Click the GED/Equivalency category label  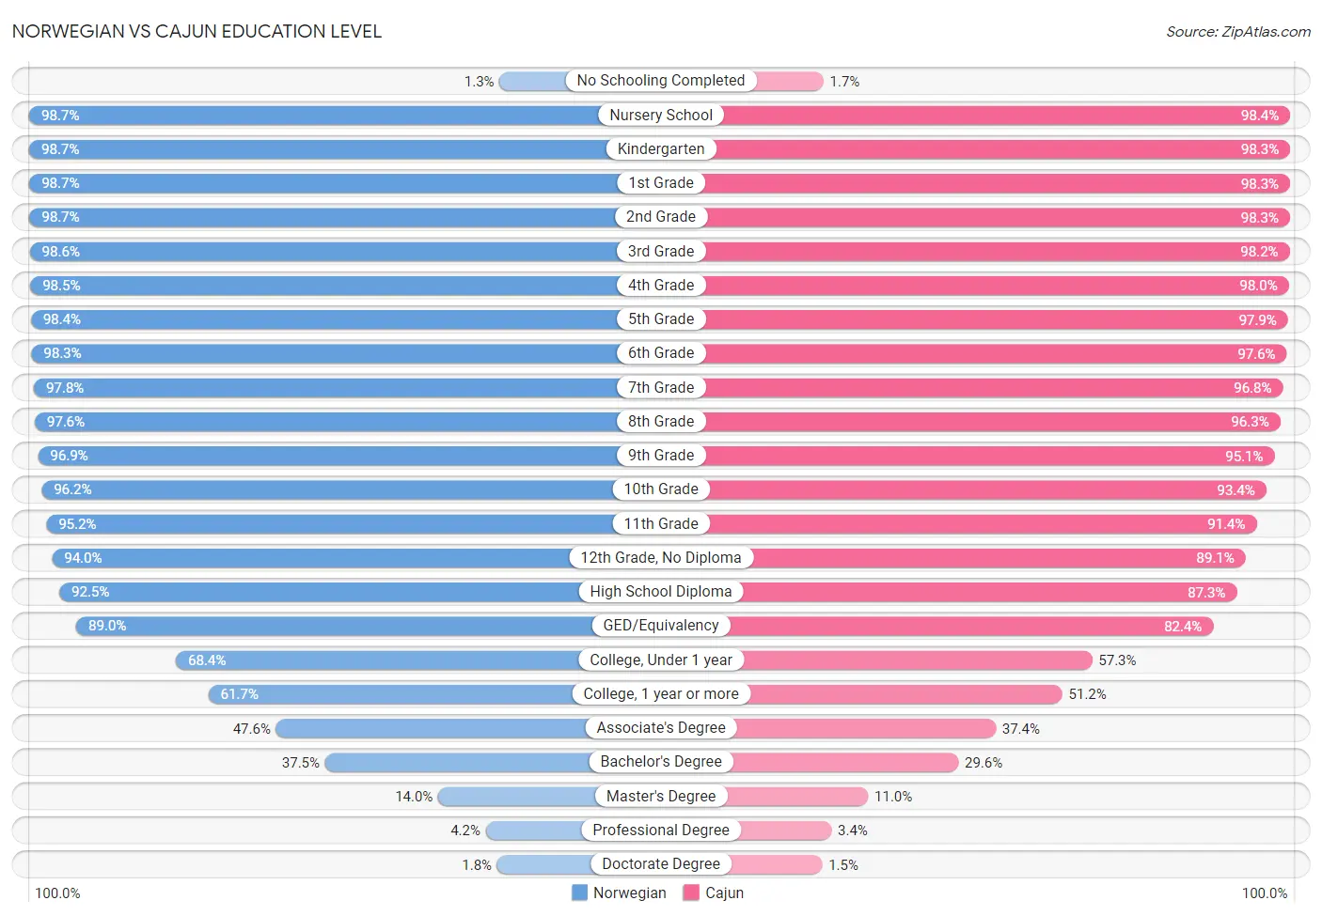(x=661, y=626)
